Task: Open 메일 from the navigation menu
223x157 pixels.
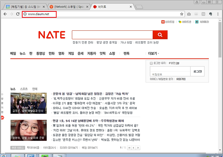Action: click(13, 54)
